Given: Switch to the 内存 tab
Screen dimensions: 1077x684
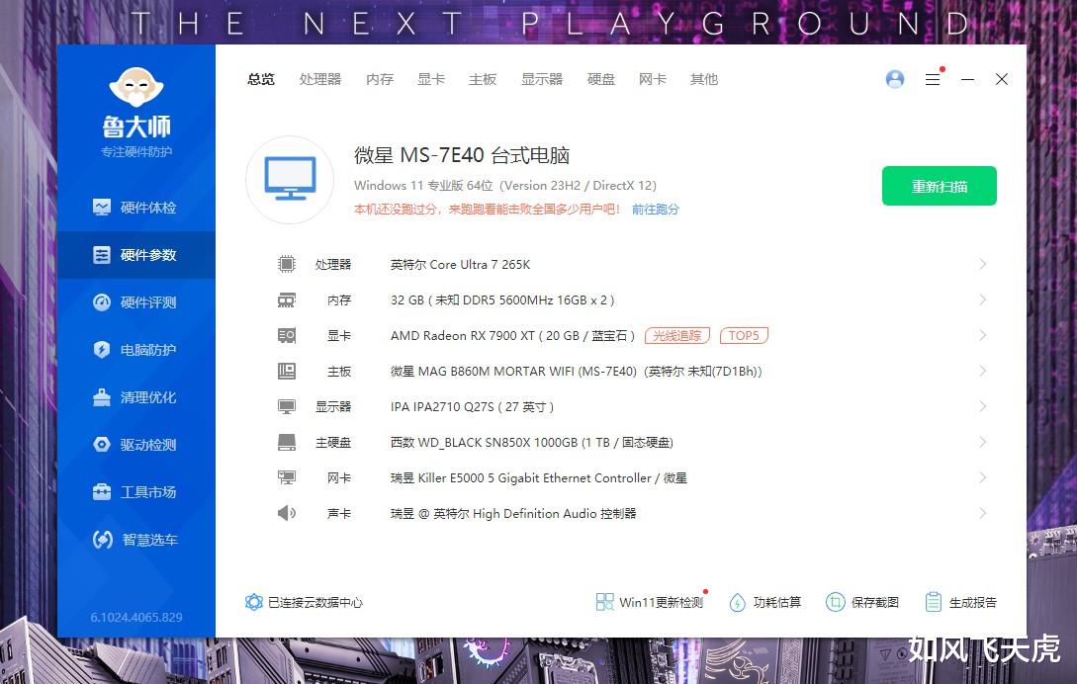Looking at the screenshot, I should (380, 80).
